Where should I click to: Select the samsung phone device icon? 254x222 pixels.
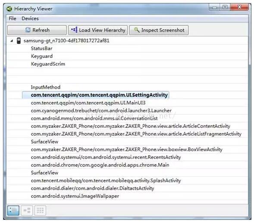[19, 41]
